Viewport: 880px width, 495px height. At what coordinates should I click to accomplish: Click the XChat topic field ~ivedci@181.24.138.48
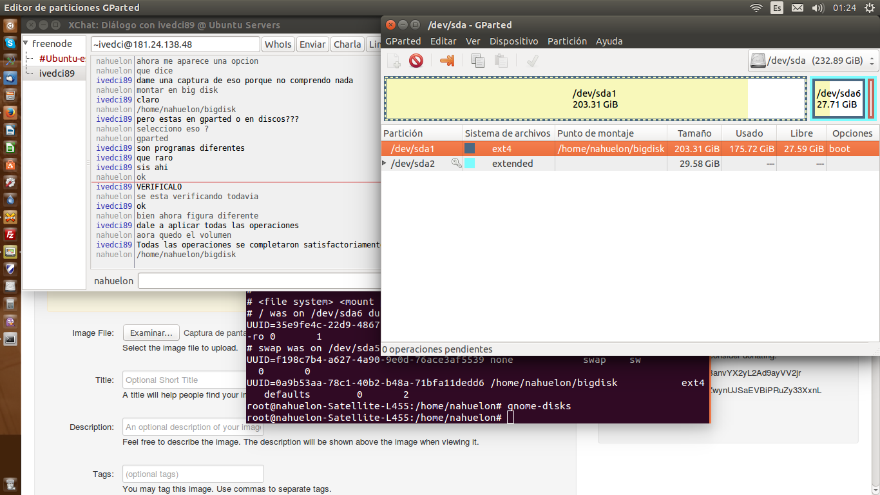(x=175, y=44)
